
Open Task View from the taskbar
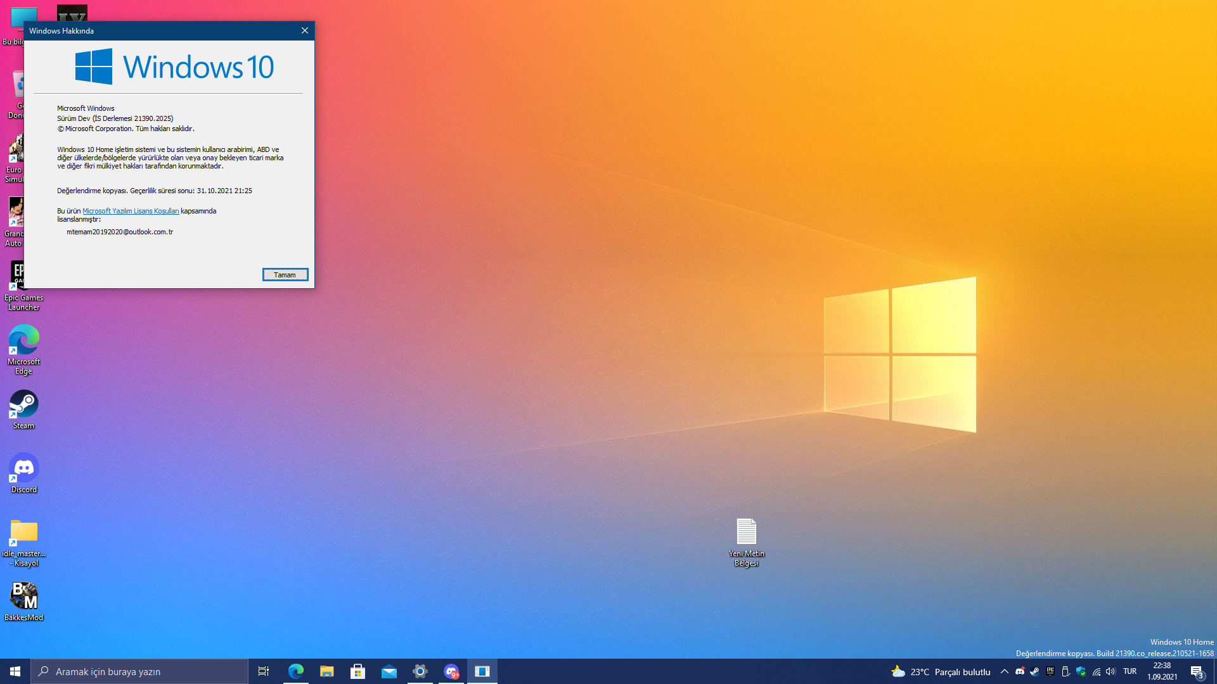point(264,671)
